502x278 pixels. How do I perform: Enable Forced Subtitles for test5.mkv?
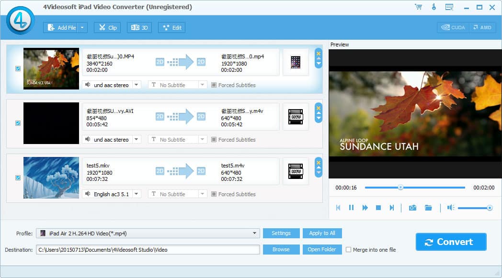(x=214, y=194)
